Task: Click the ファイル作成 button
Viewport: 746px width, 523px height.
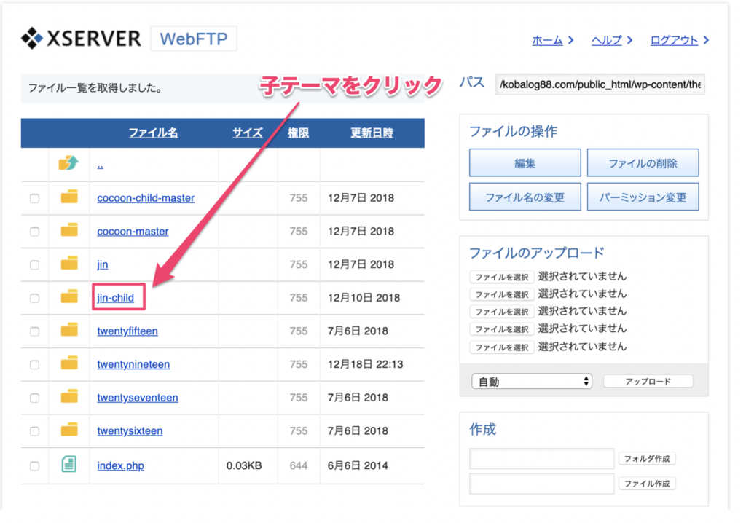Action: coord(647,484)
